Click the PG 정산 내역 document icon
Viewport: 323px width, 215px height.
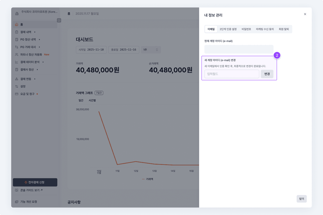(17, 40)
